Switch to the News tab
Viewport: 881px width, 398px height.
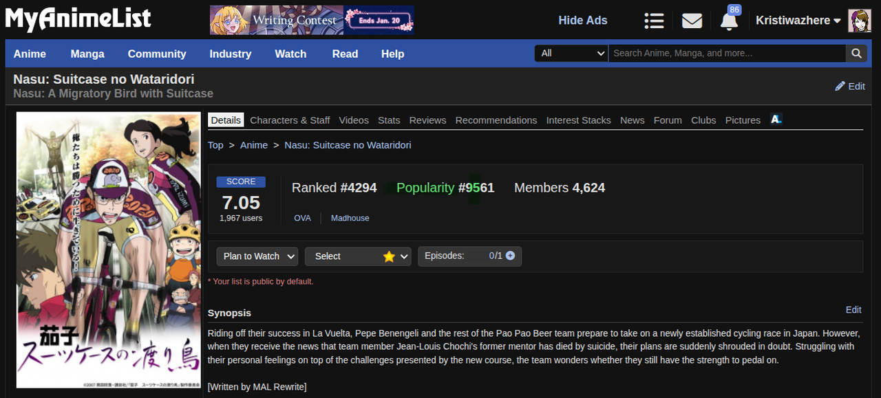633,120
